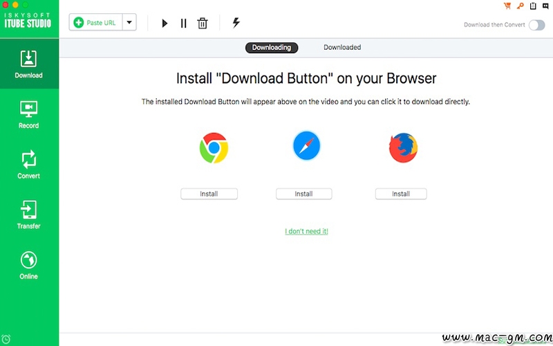Switch to the Downloaded tab
The width and height of the screenshot is (553, 346).
[342, 47]
